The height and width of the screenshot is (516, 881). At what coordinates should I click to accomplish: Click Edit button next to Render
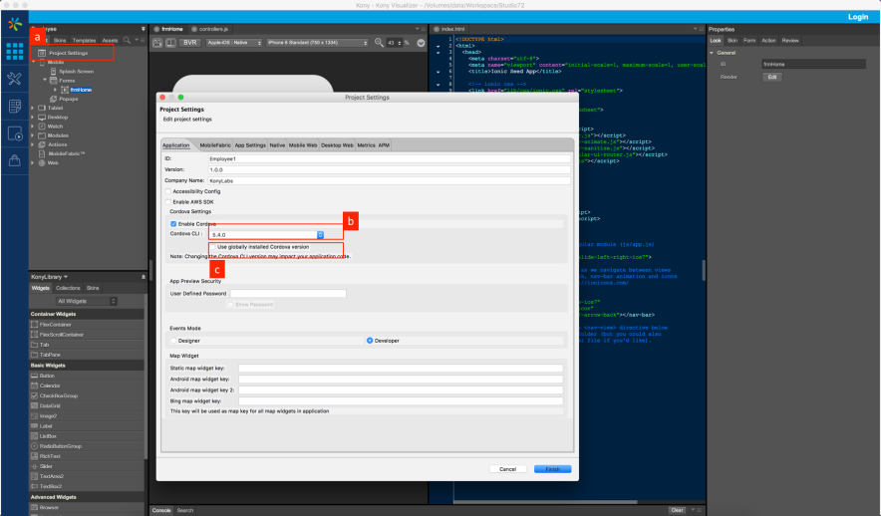pyautogui.click(x=772, y=77)
